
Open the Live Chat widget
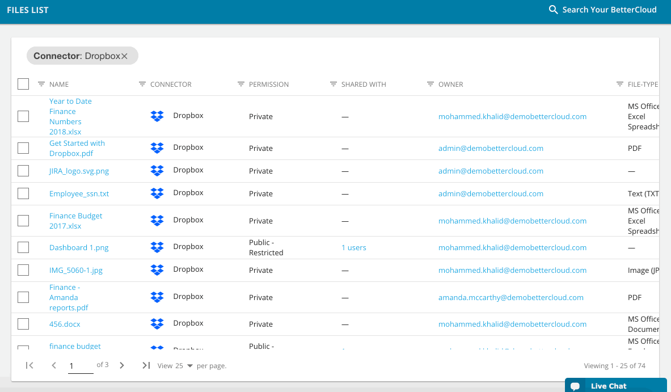pos(608,386)
